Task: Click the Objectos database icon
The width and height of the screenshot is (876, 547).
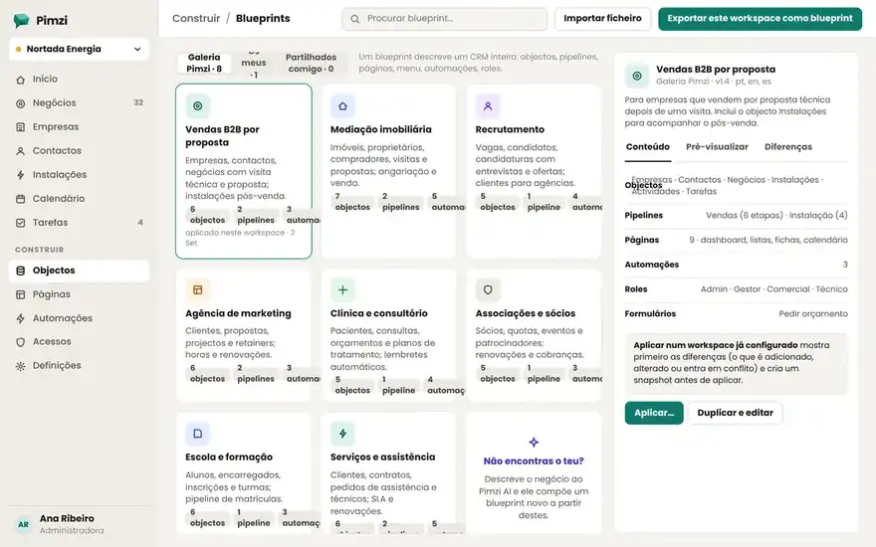Action: 21,271
